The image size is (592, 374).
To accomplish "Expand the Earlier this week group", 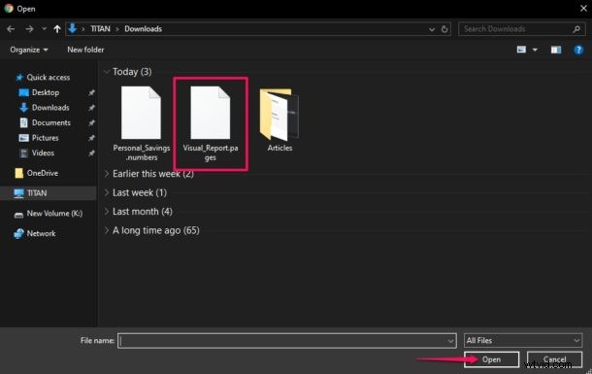I will (106, 174).
